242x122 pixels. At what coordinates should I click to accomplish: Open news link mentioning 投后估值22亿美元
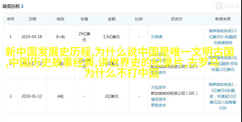223,64
